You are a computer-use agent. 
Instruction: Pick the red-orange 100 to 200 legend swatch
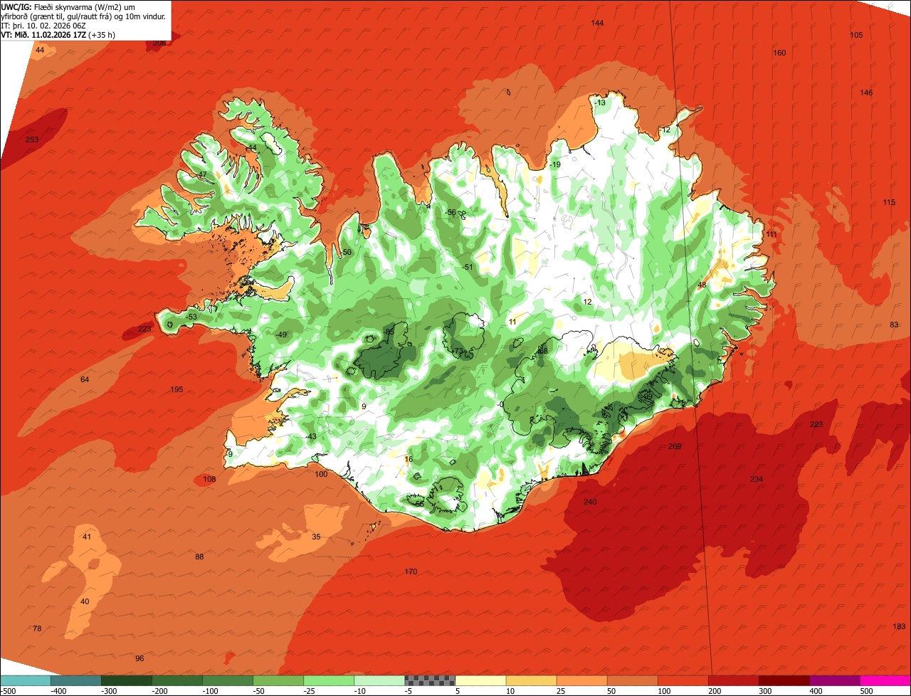682,680
